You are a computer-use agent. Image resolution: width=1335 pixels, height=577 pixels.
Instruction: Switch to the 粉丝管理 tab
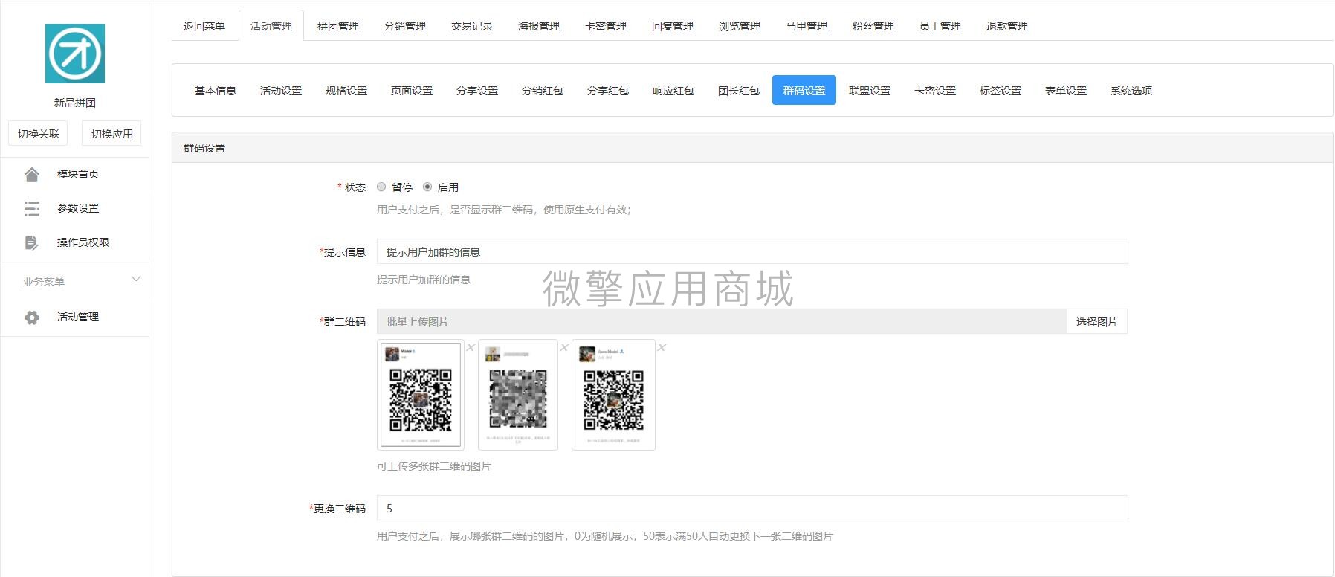(x=873, y=26)
